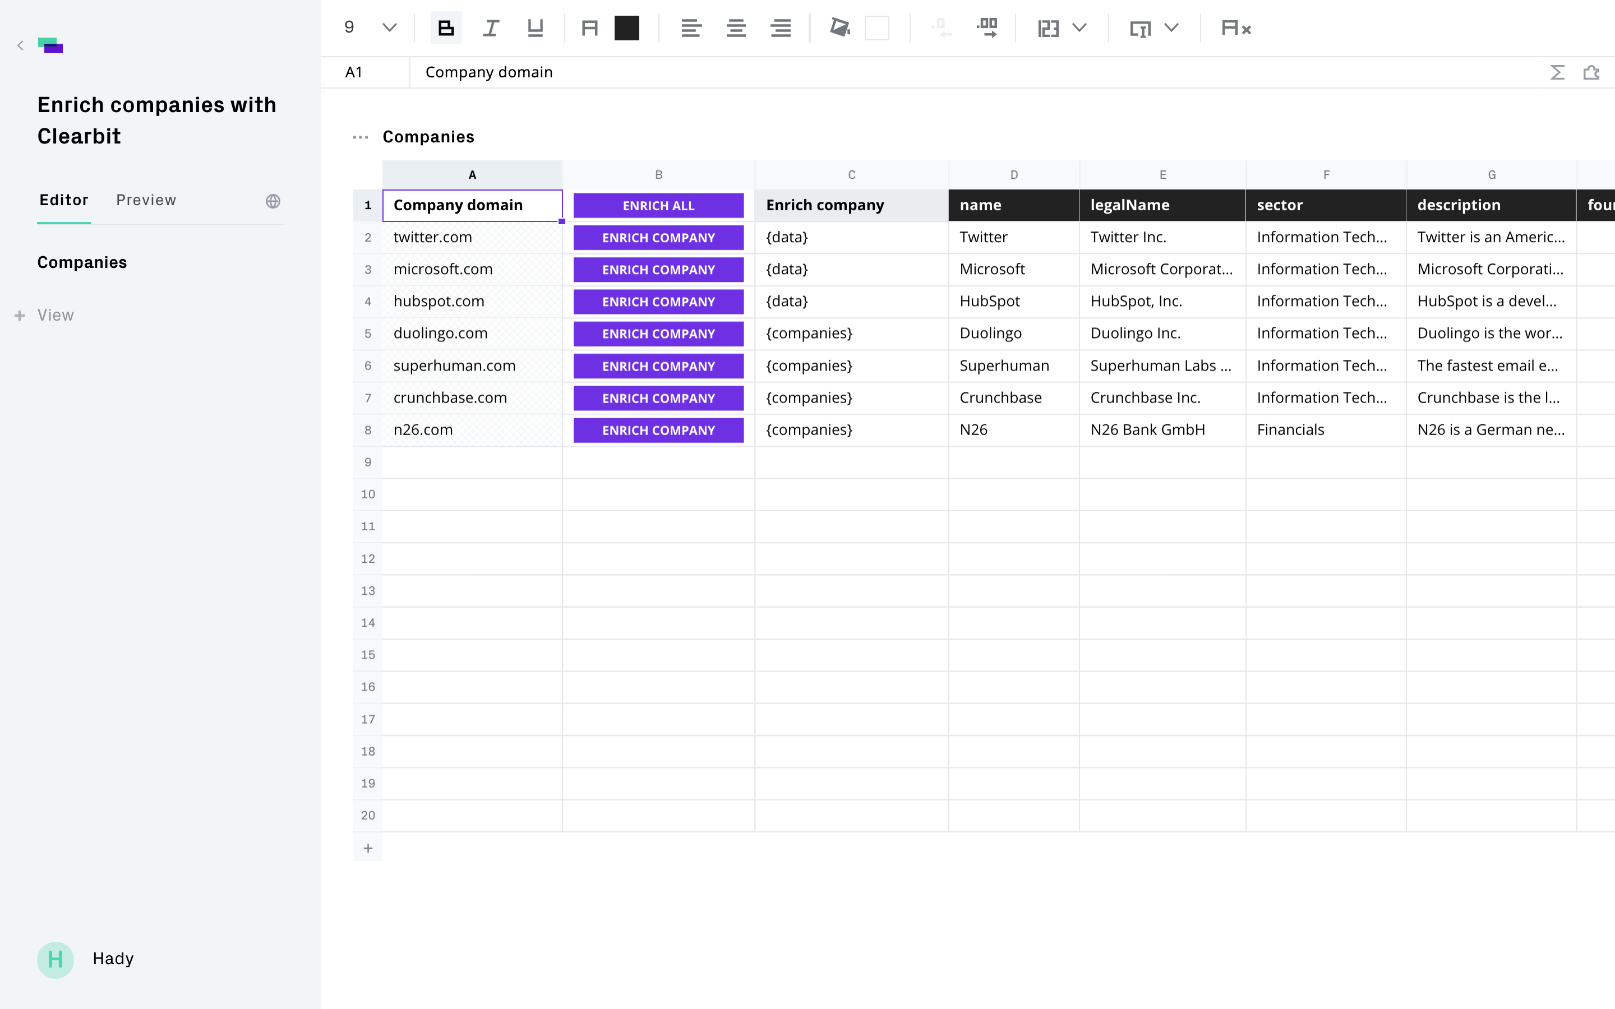Align cell text to the right
1615x1009 pixels.
pos(780,28)
